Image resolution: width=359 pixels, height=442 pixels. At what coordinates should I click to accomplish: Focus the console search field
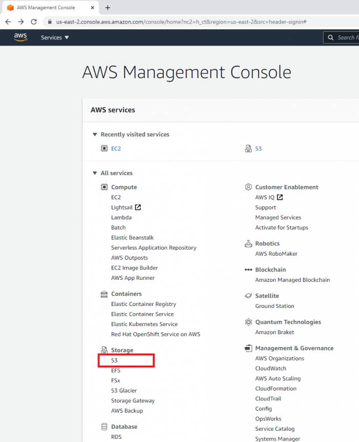tap(341, 37)
